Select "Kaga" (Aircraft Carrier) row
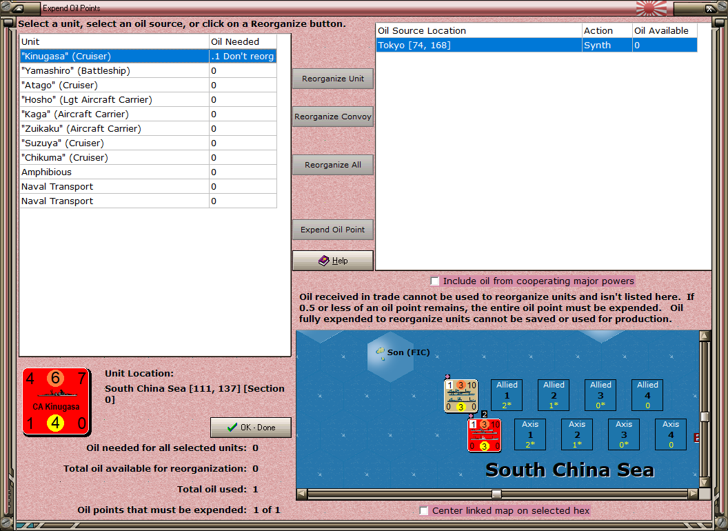The image size is (728, 531). pos(148,114)
